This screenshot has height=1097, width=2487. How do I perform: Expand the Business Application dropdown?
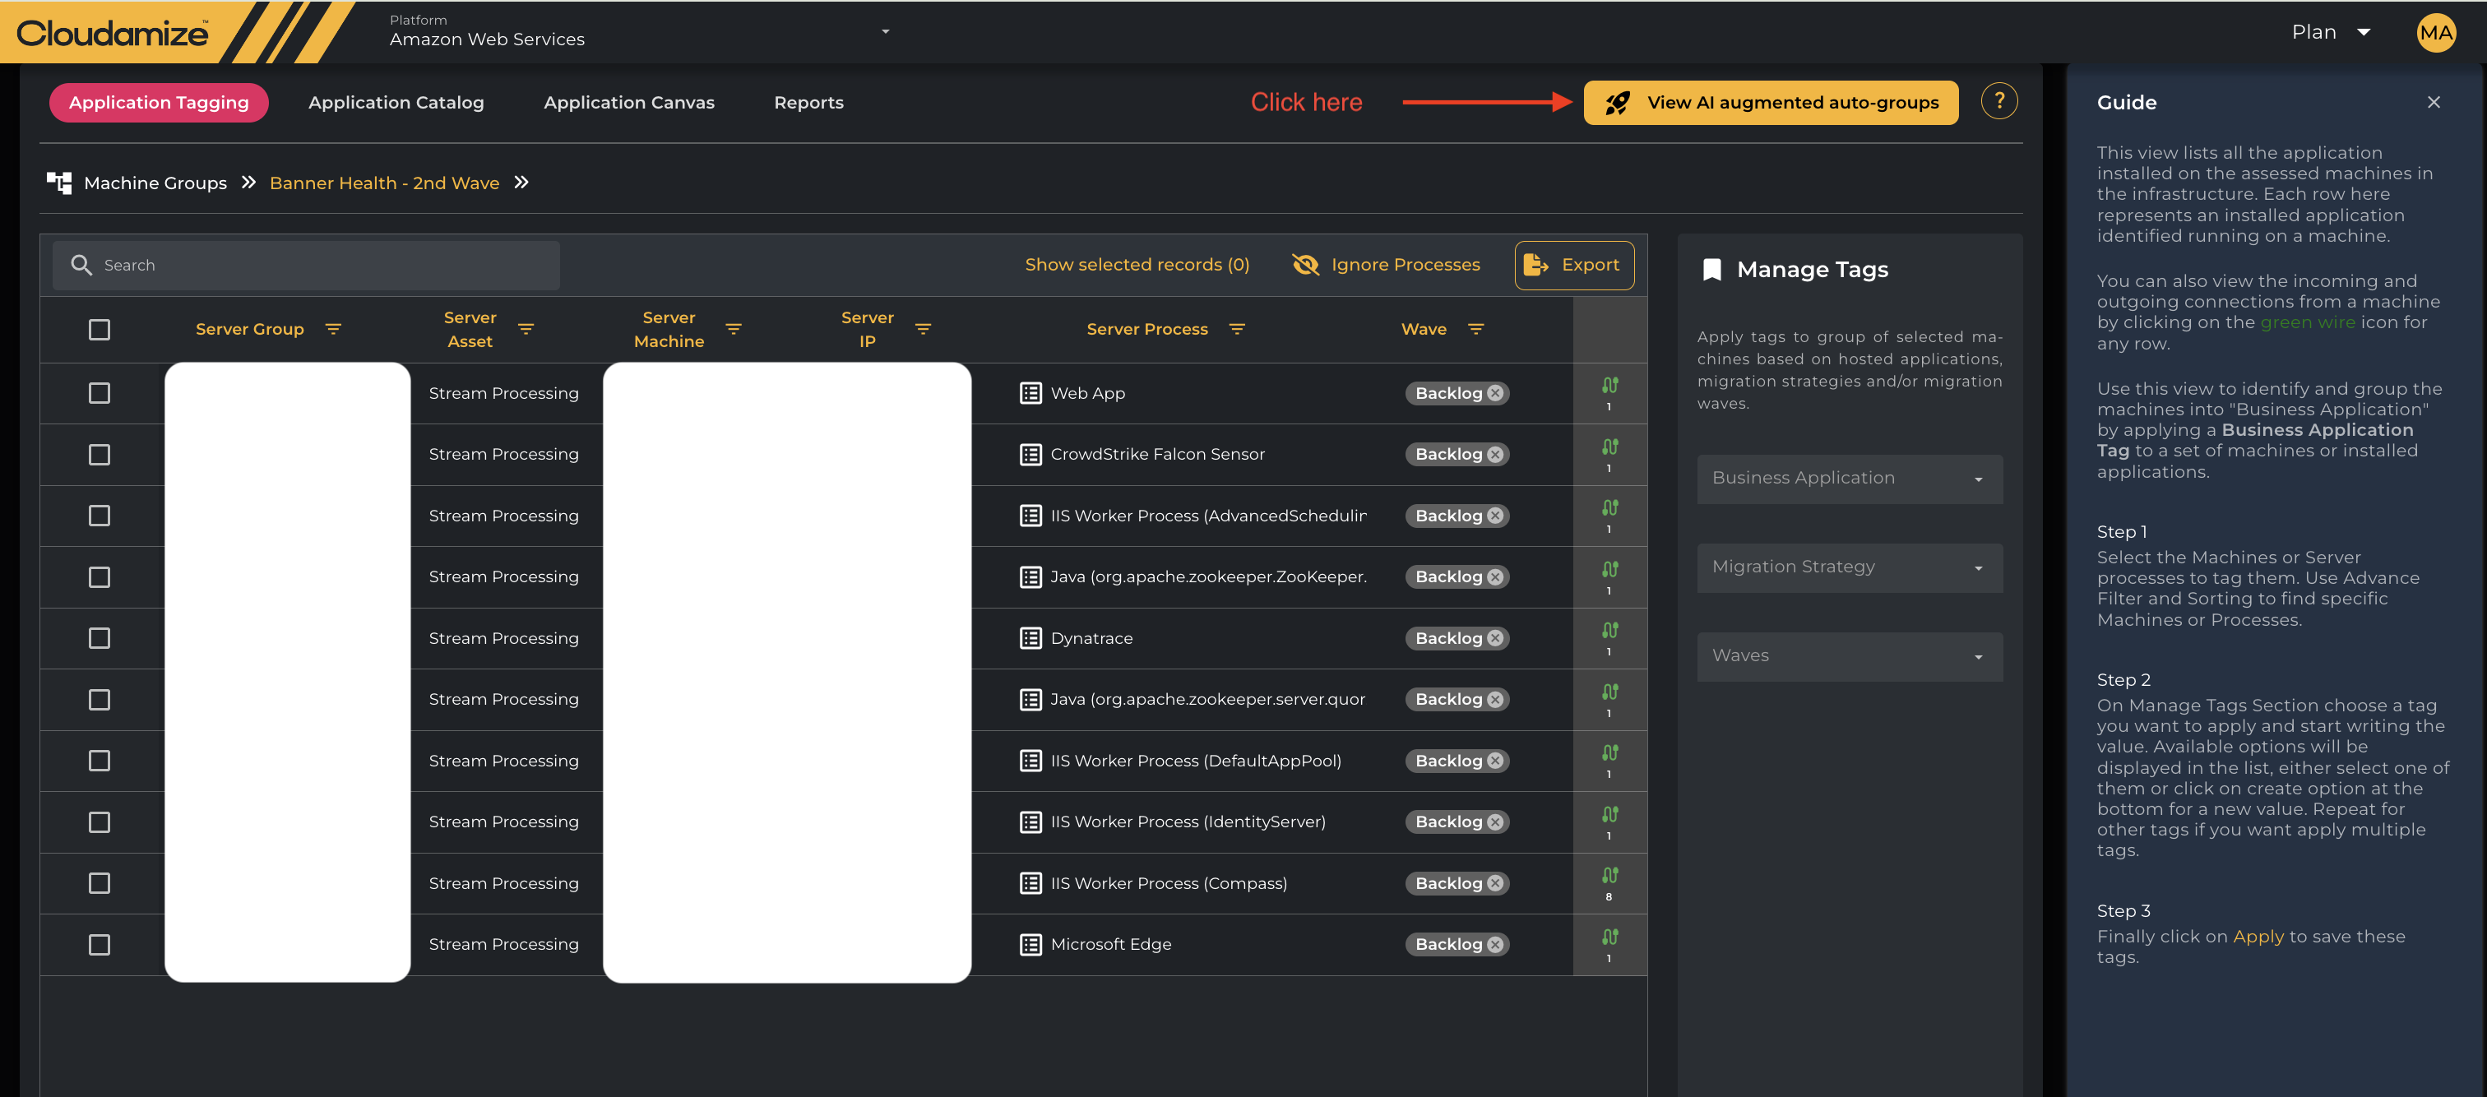tap(1849, 479)
